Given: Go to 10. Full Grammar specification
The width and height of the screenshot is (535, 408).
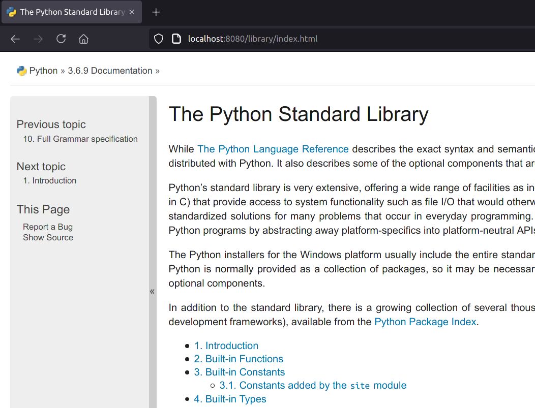Looking at the screenshot, I should [x=80, y=139].
